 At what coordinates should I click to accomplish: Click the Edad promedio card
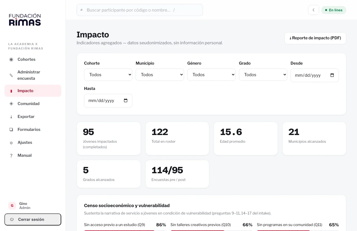point(246,139)
